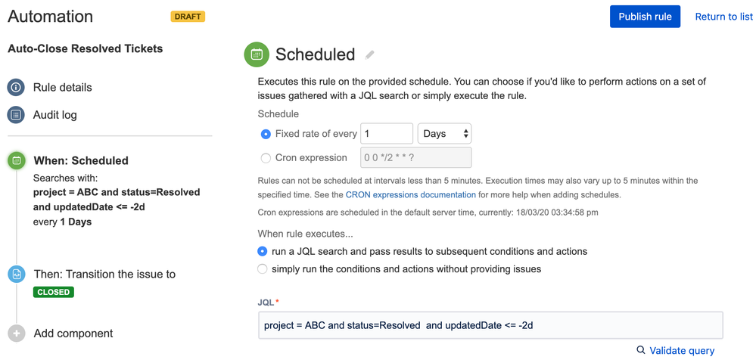The height and width of the screenshot is (360, 756).
Task: Click the Return to list link
Action: [x=723, y=17]
